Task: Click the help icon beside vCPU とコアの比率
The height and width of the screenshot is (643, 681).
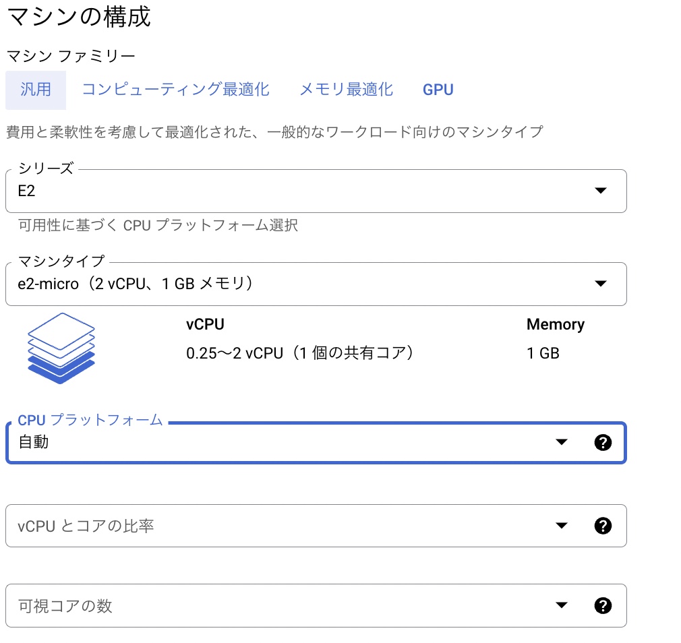Action: point(603,526)
